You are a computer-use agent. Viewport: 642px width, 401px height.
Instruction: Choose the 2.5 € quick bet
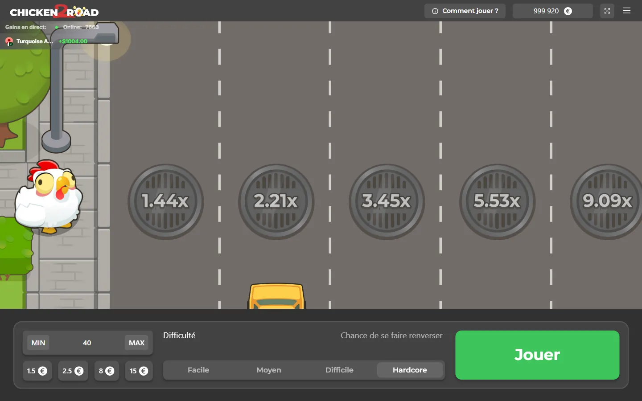point(73,371)
